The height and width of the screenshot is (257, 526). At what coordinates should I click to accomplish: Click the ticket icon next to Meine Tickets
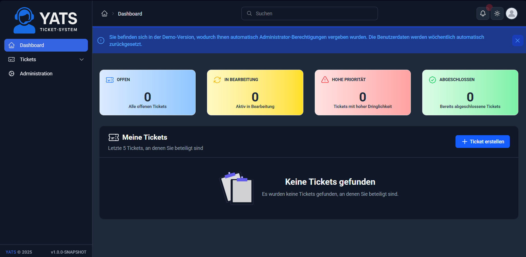point(114,137)
